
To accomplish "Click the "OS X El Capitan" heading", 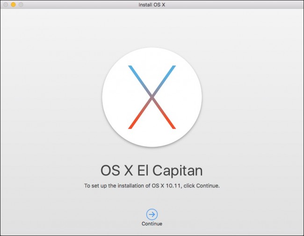I will (x=152, y=170).
